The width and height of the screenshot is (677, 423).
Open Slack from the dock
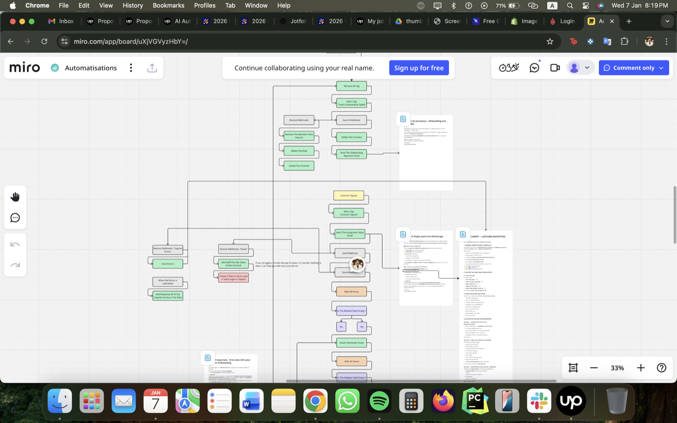pyautogui.click(x=539, y=401)
